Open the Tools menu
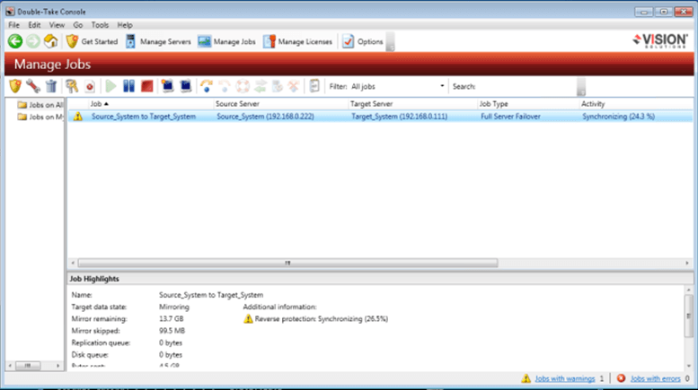The image size is (698, 390). [x=100, y=25]
